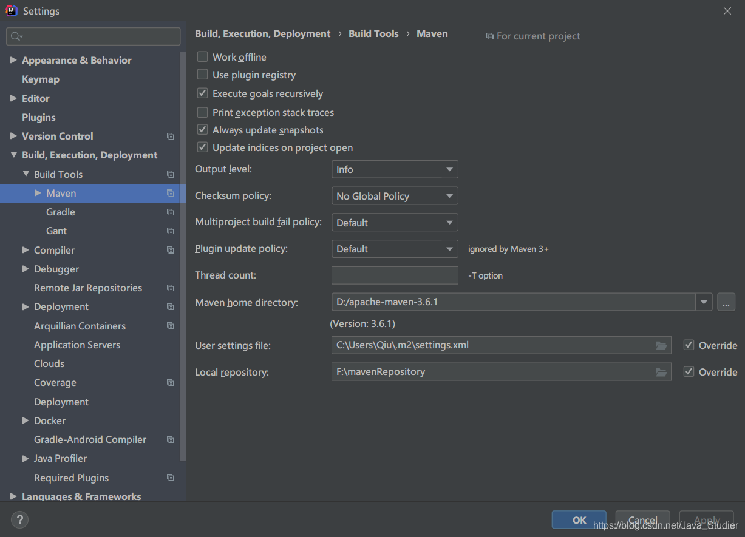Click project-level icon beside Remote Jar Repositories
The width and height of the screenshot is (745, 537).
tap(171, 288)
